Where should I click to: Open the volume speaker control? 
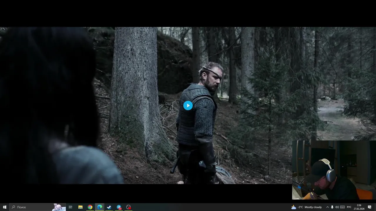(x=337, y=207)
